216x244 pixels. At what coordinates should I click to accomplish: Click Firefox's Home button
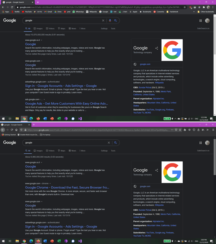(16, 130)
